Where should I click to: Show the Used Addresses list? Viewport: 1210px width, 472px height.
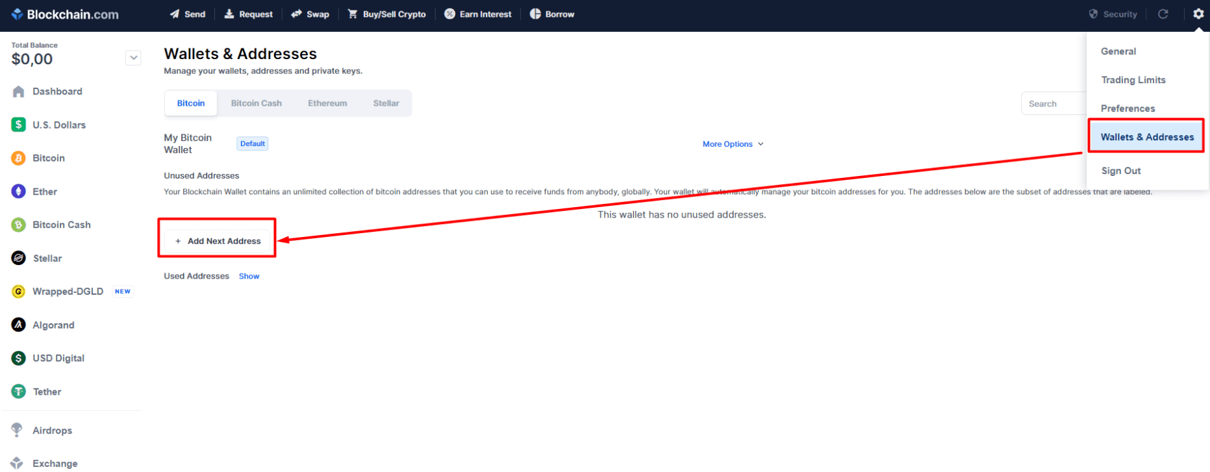pos(249,276)
